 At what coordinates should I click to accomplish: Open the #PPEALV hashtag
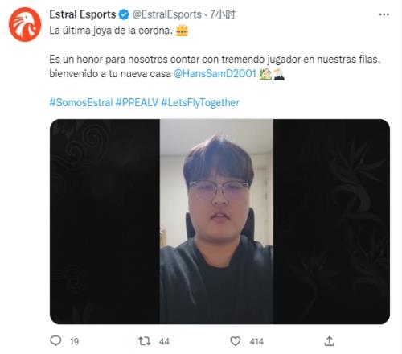(x=137, y=102)
